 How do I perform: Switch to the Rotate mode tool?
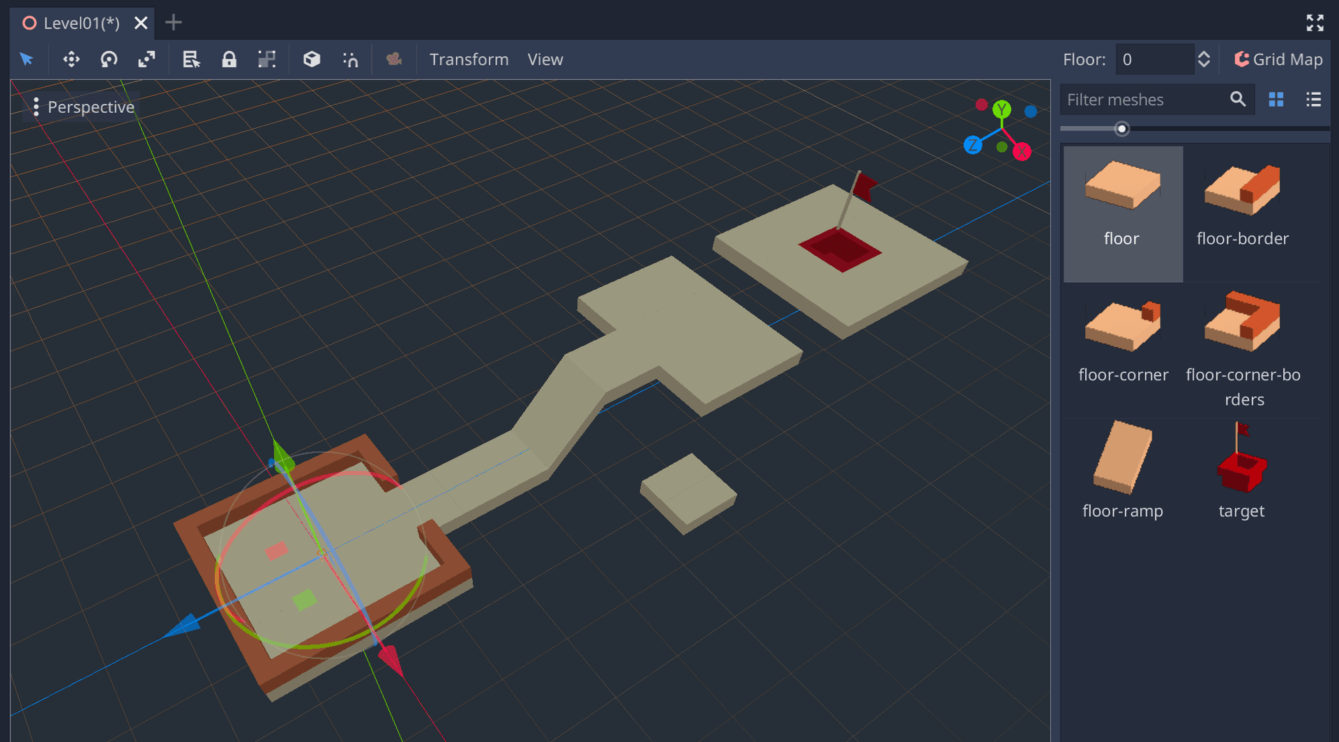(109, 59)
